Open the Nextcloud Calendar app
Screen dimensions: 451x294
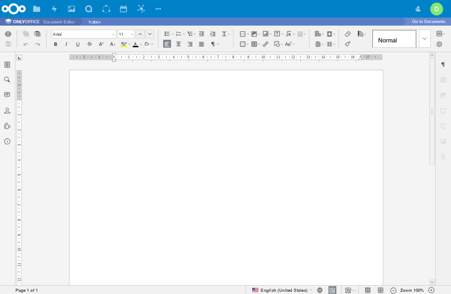click(x=123, y=9)
